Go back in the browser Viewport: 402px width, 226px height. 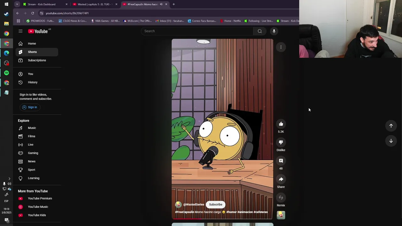click(x=18, y=13)
